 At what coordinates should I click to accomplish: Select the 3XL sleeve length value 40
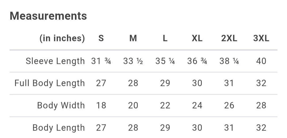261,61
